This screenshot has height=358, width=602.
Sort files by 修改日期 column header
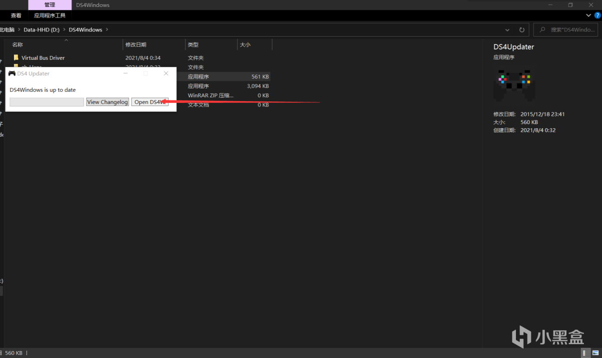pyautogui.click(x=136, y=45)
